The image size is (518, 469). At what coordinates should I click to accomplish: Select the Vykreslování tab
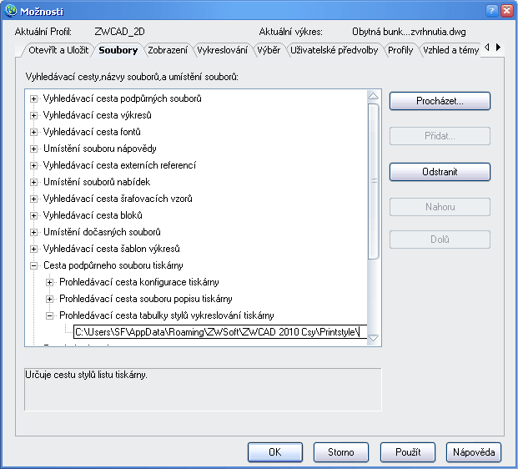tap(222, 50)
